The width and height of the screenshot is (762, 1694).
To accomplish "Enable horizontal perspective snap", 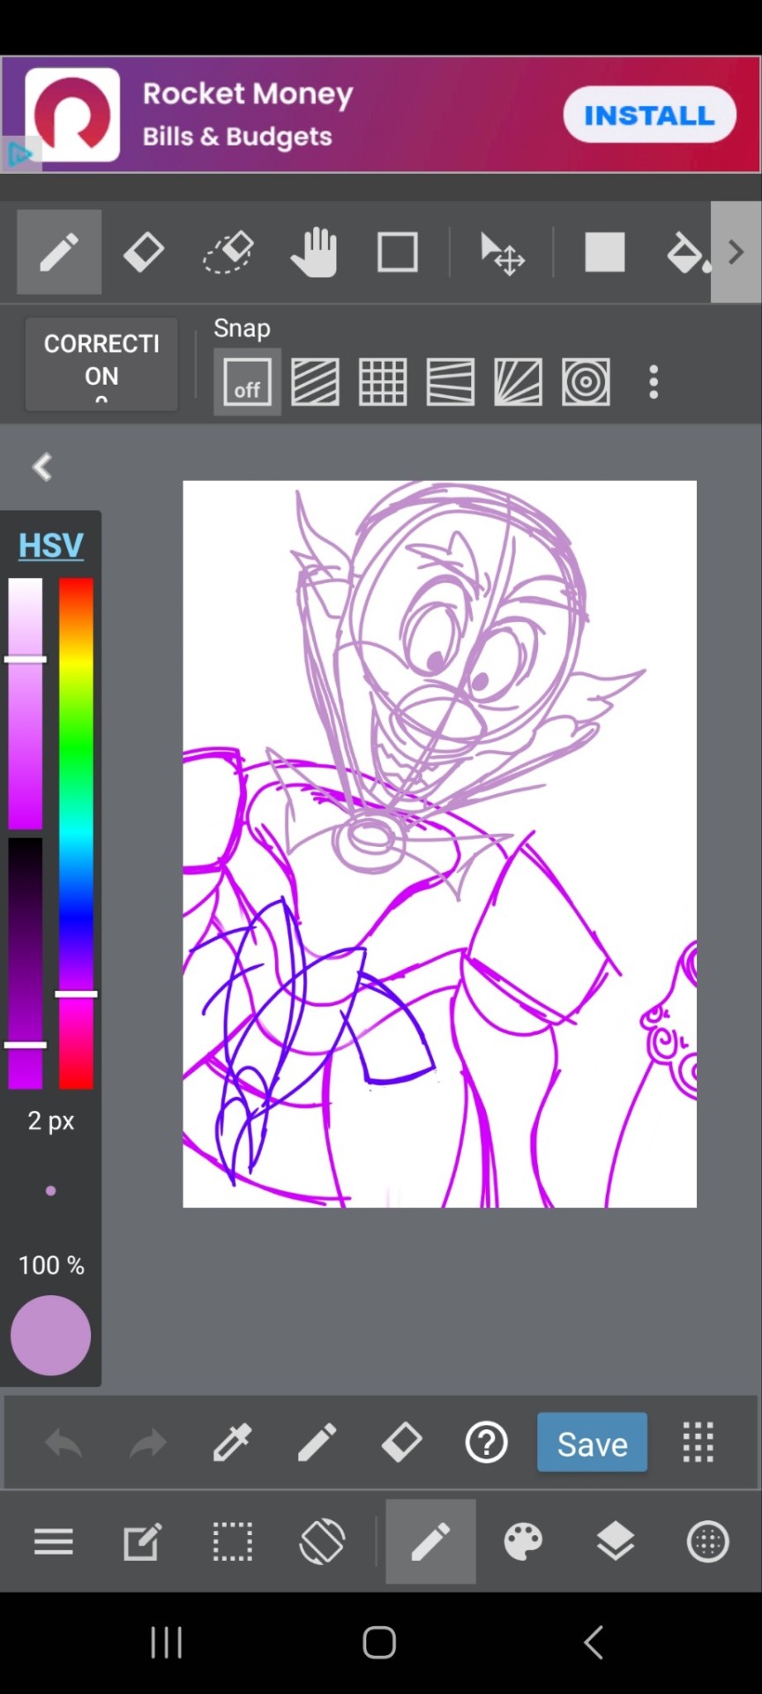I will pos(451,382).
